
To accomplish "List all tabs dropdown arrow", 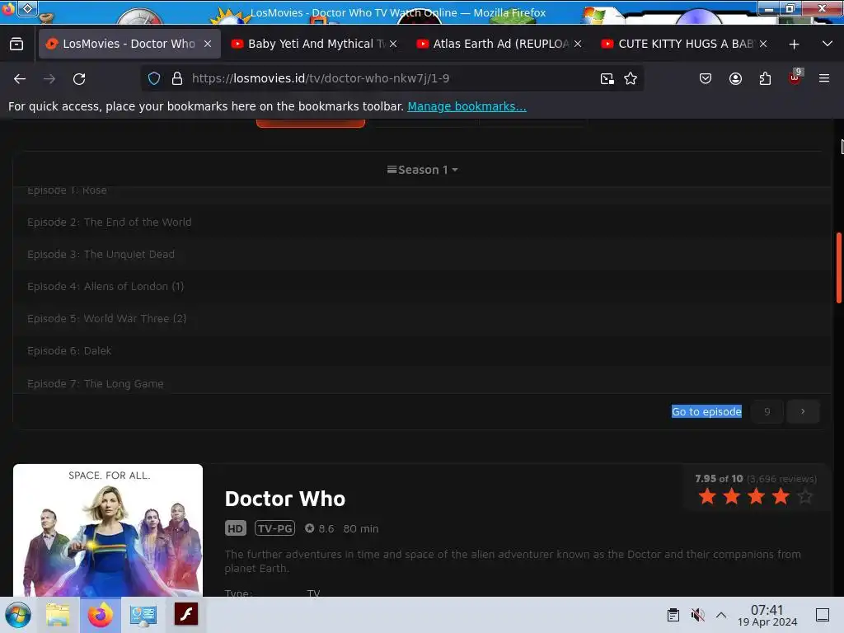I will point(828,44).
